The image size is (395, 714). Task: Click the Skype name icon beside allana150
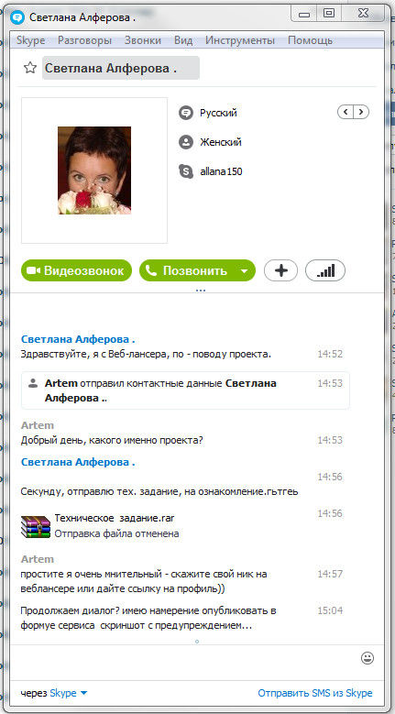(186, 171)
